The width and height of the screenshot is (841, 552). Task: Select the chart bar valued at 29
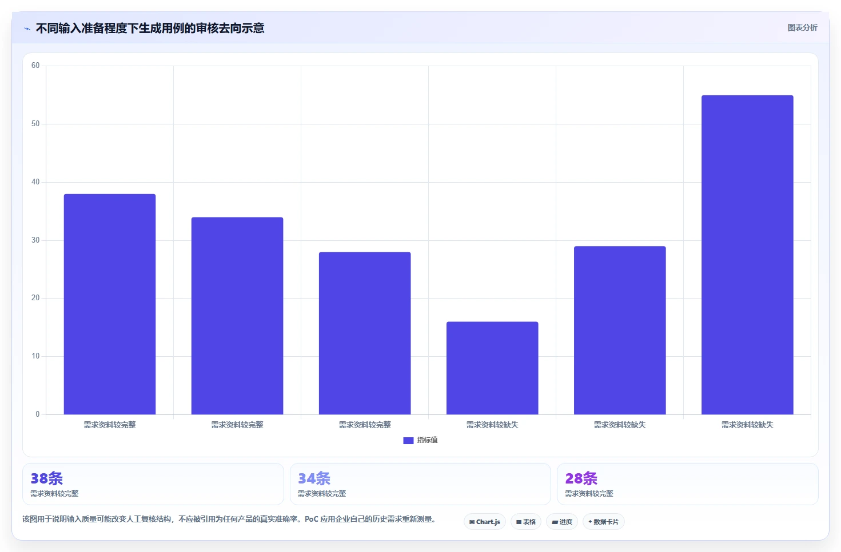620,331
